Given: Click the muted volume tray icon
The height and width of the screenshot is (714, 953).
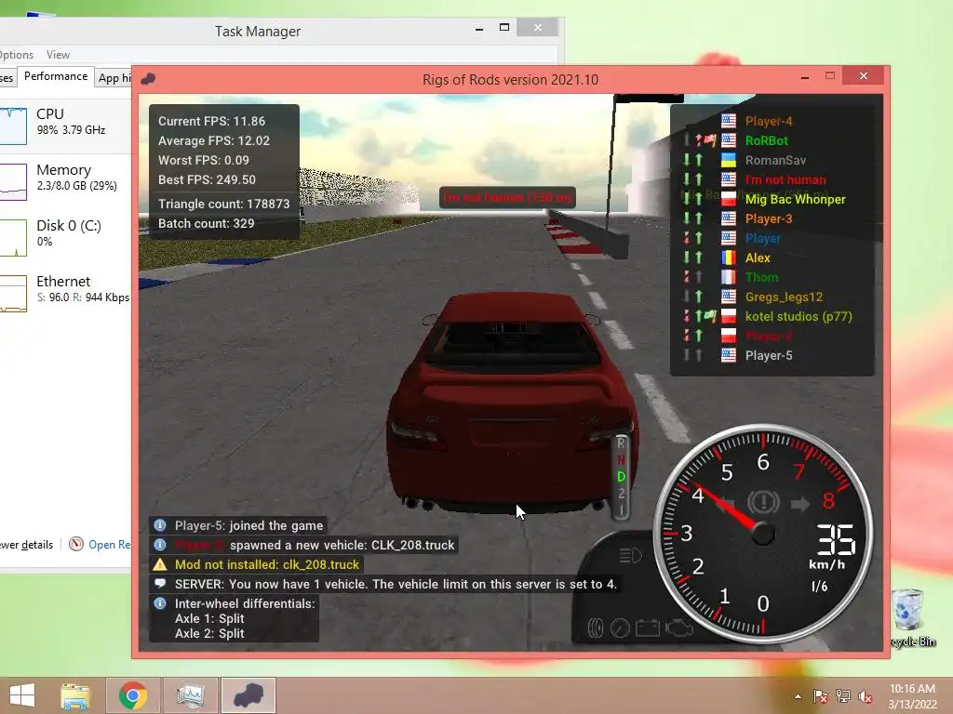Looking at the screenshot, I should pyautogui.click(x=866, y=696).
